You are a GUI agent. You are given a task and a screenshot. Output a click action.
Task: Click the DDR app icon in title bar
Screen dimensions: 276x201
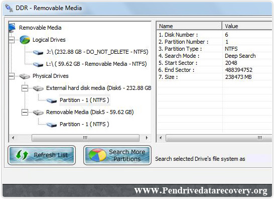click(9, 8)
